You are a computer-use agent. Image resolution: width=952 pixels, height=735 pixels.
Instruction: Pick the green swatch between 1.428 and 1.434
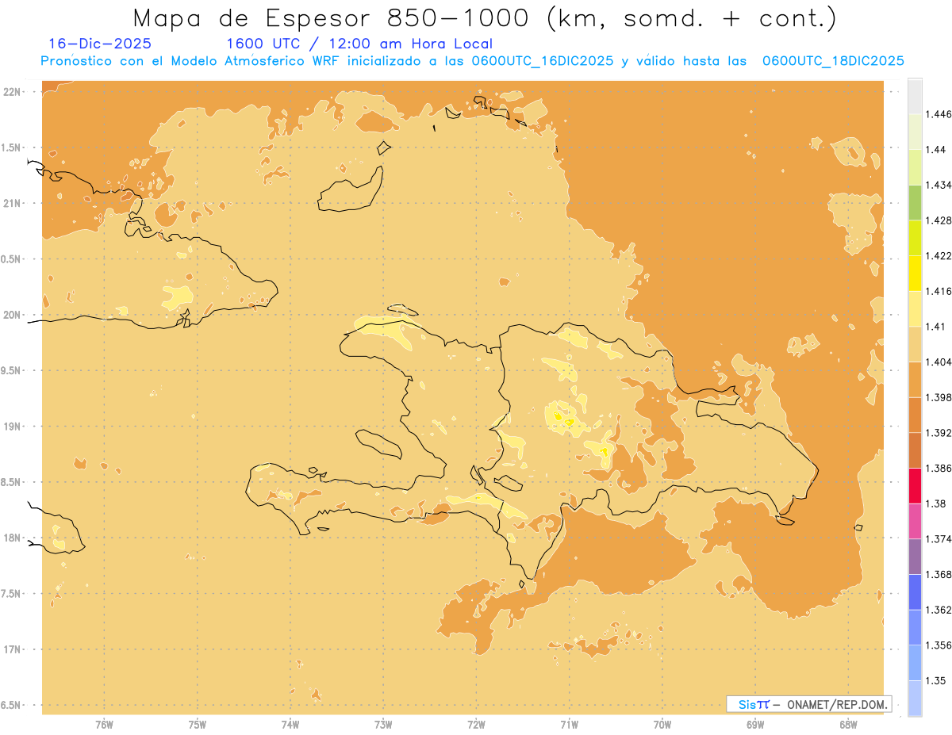coord(915,202)
